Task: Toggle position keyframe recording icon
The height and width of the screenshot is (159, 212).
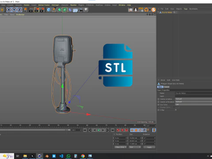Action: (x=132, y=130)
